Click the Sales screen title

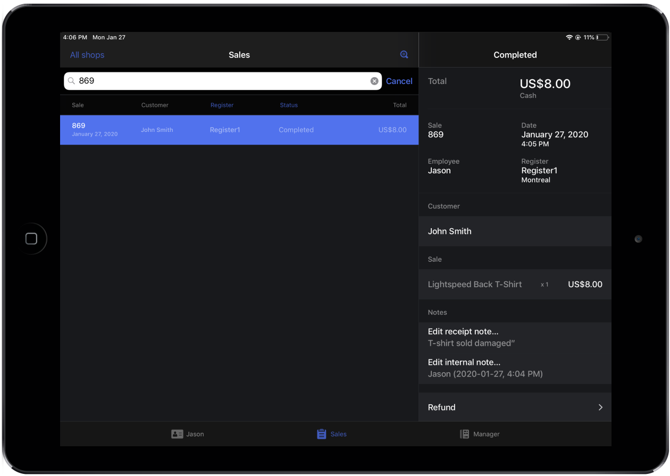(x=239, y=55)
